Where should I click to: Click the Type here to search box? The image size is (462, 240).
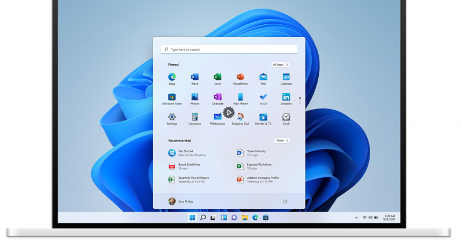tap(229, 50)
